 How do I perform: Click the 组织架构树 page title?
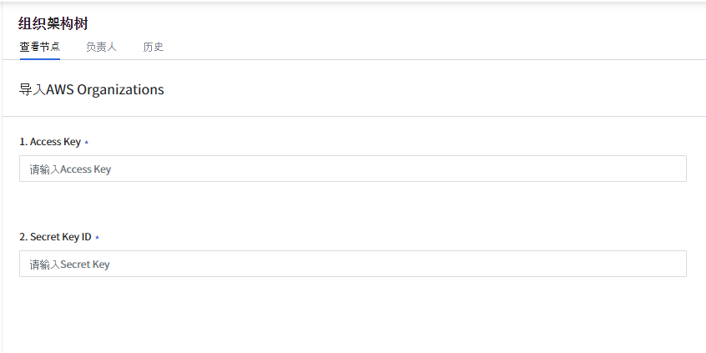click(x=53, y=23)
